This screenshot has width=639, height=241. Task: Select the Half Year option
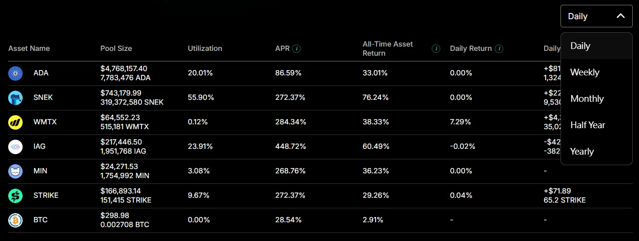click(587, 125)
